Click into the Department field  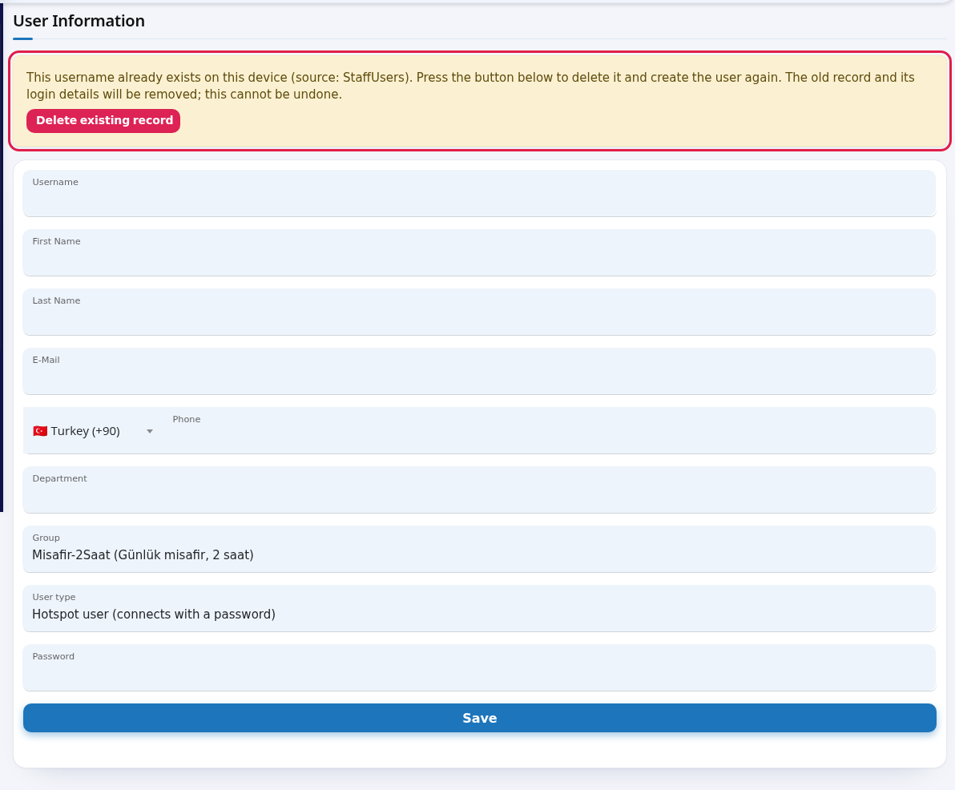pos(479,490)
